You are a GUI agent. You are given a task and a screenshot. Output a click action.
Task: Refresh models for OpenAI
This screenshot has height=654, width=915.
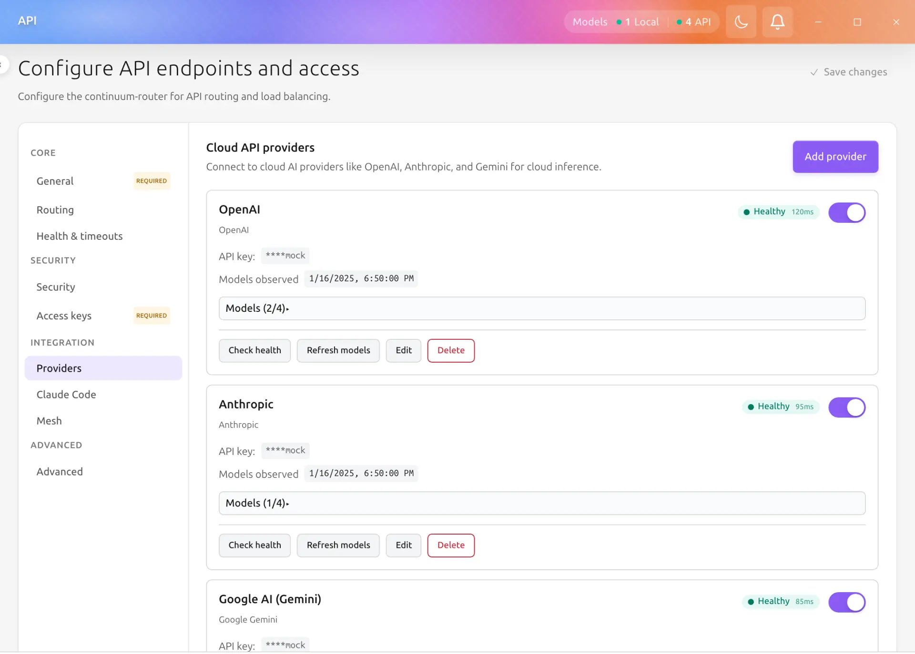point(338,350)
